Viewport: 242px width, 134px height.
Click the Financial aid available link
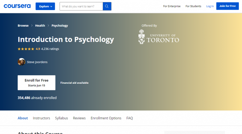click(x=74, y=83)
